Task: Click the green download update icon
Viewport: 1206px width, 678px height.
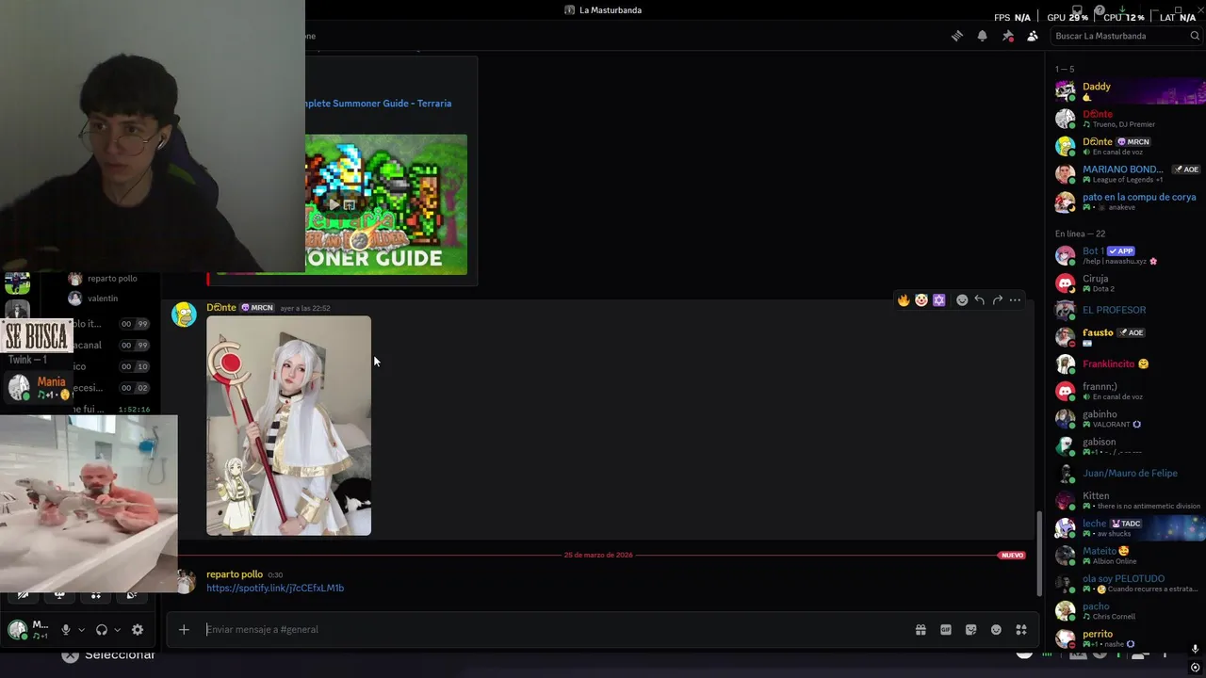Action: tap(1124, 9)
